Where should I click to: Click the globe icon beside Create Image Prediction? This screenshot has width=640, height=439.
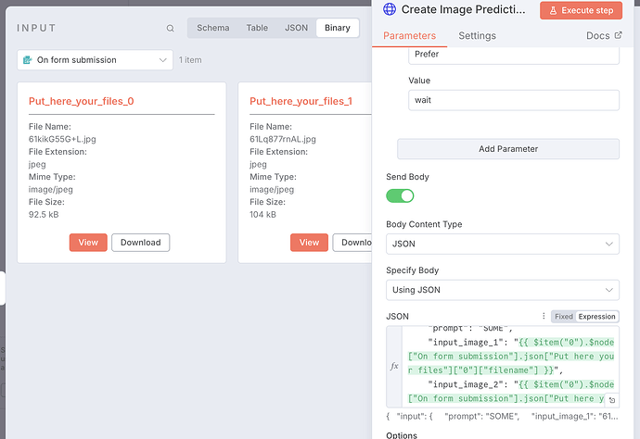click(390, 9)
